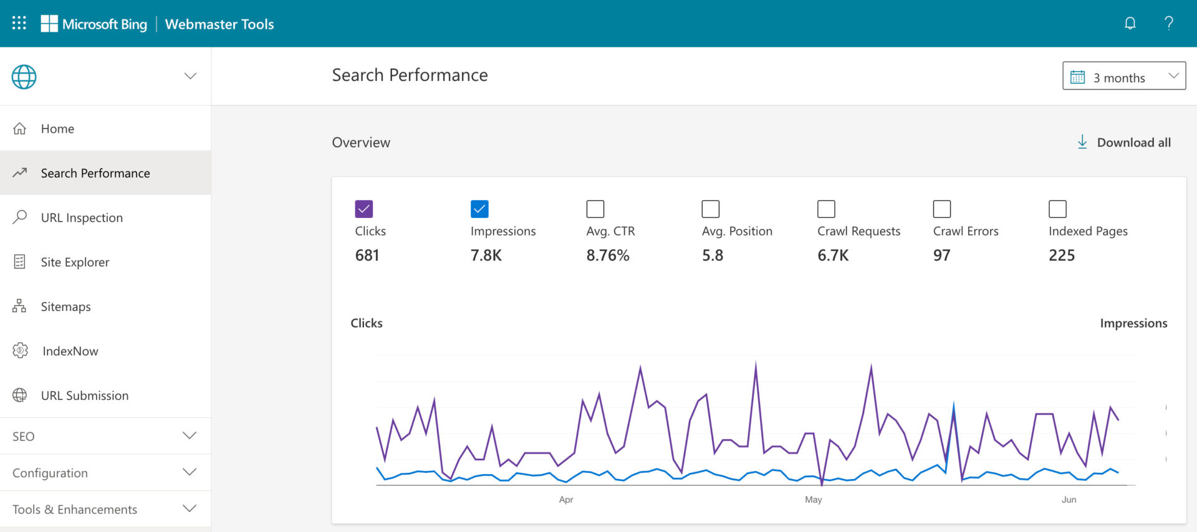Click the Jun label on chart axis
This screenshot has height=532, width=1197.
1069,500
